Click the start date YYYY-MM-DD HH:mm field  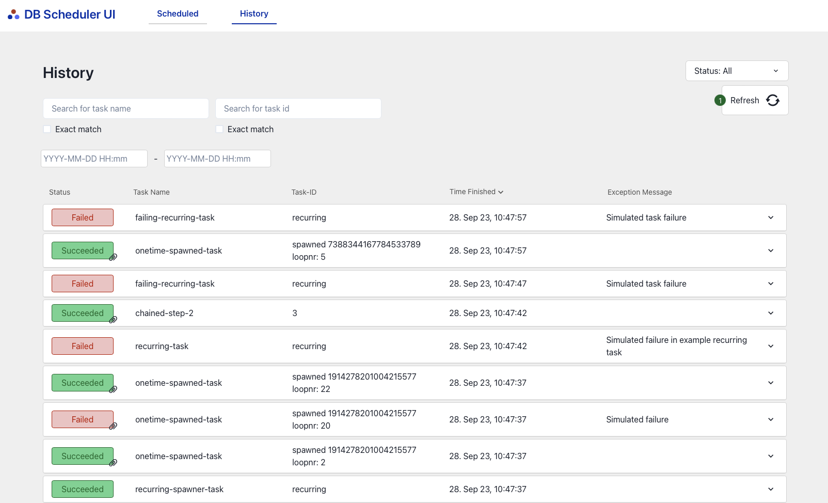click(94, 159)
